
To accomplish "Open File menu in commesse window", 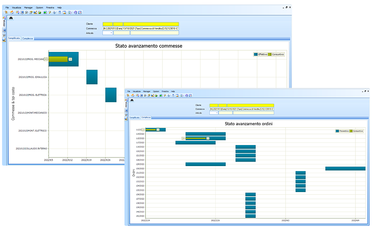I will pos(7,7).
